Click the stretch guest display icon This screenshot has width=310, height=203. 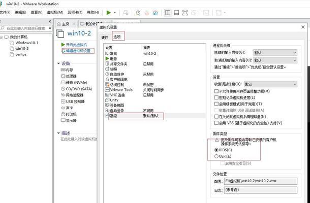219,13
